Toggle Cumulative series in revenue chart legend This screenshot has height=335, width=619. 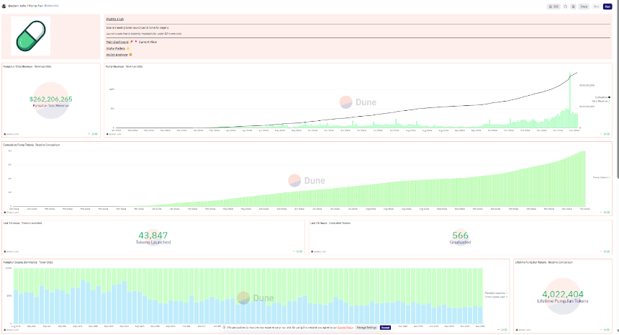click(x=602, y=97)
